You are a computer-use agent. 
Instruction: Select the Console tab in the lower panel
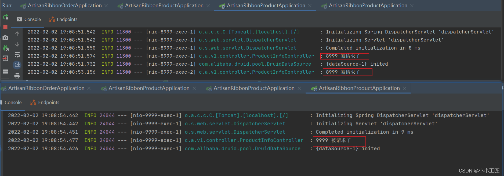pos(13,103)
